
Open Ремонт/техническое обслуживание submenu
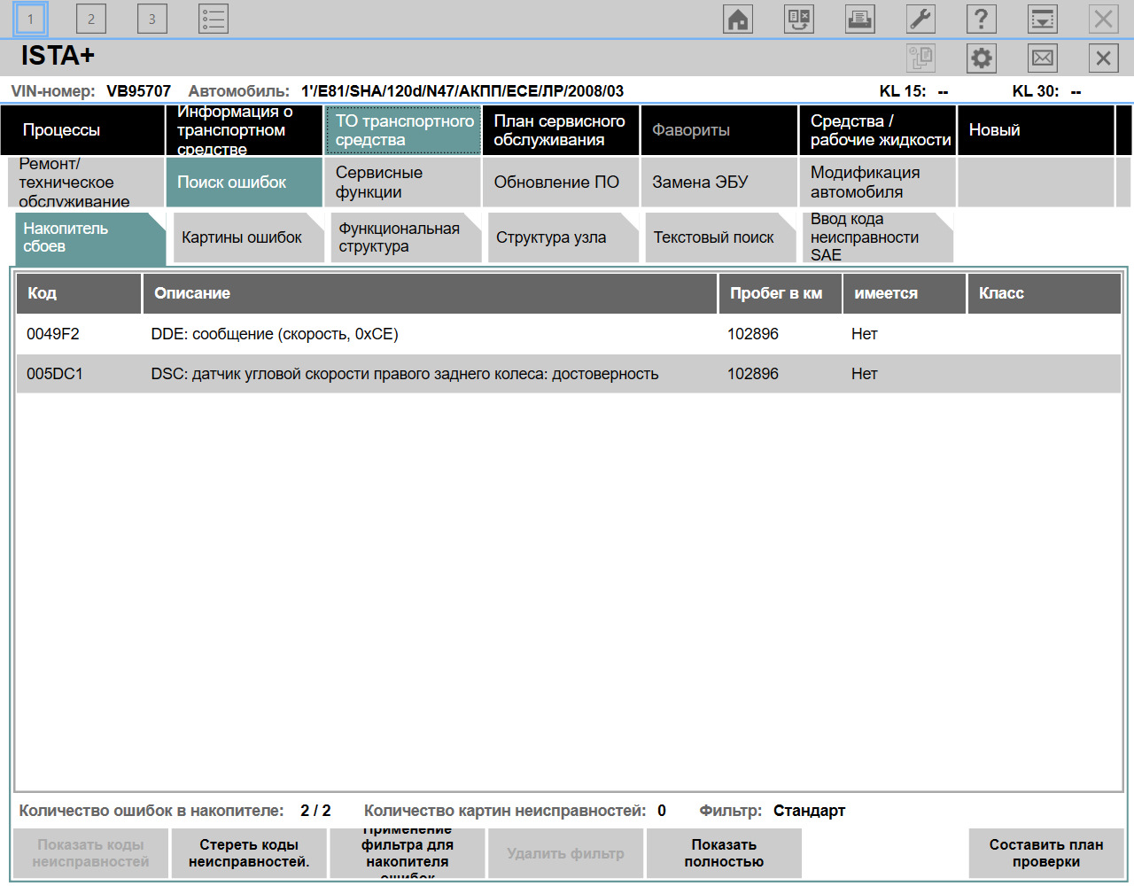coord(86,183)
